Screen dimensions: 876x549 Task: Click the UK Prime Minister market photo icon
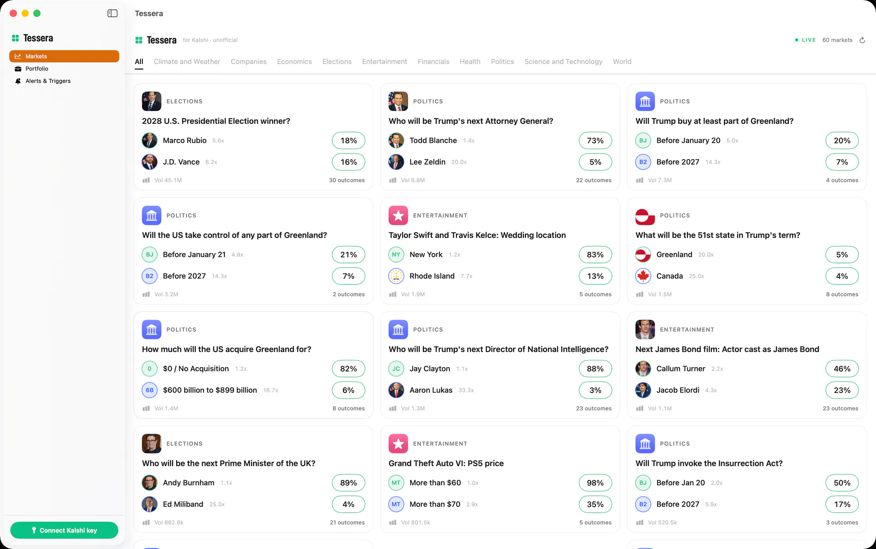[152, 444]
